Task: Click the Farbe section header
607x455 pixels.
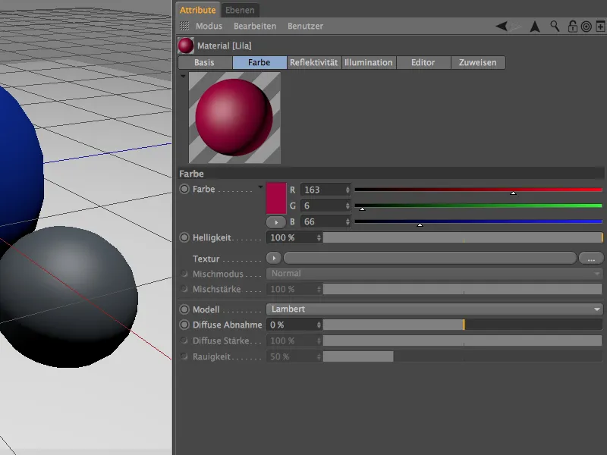Action: tap(391, 174)
